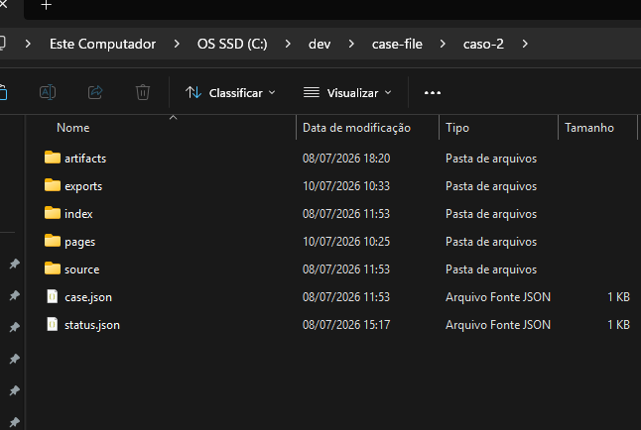Image resolution: width=641 pixels, height=430 pixels.
Task: Expand chevron after Este Computador breadcrumb
Action: 177,44
